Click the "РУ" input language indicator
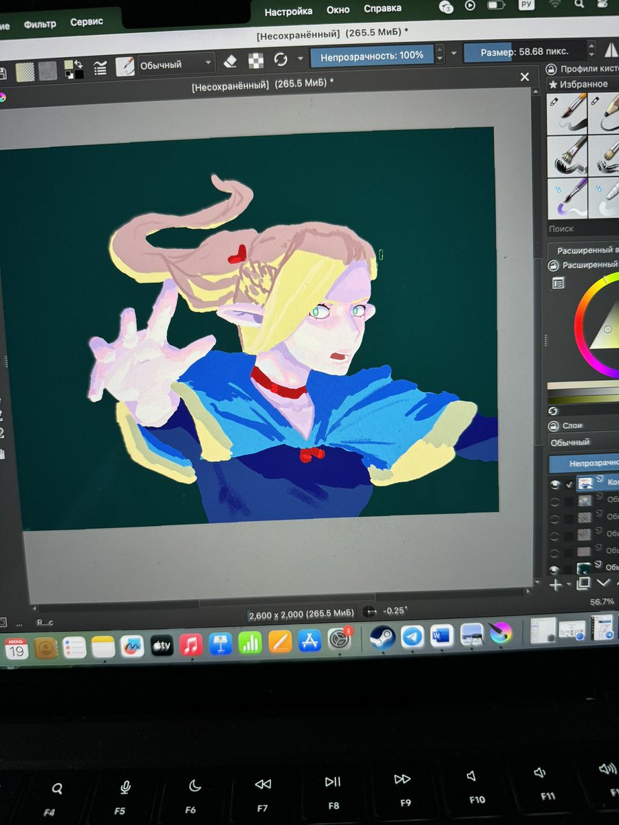The height and width of the screenshot is (825, 619). 526,5
